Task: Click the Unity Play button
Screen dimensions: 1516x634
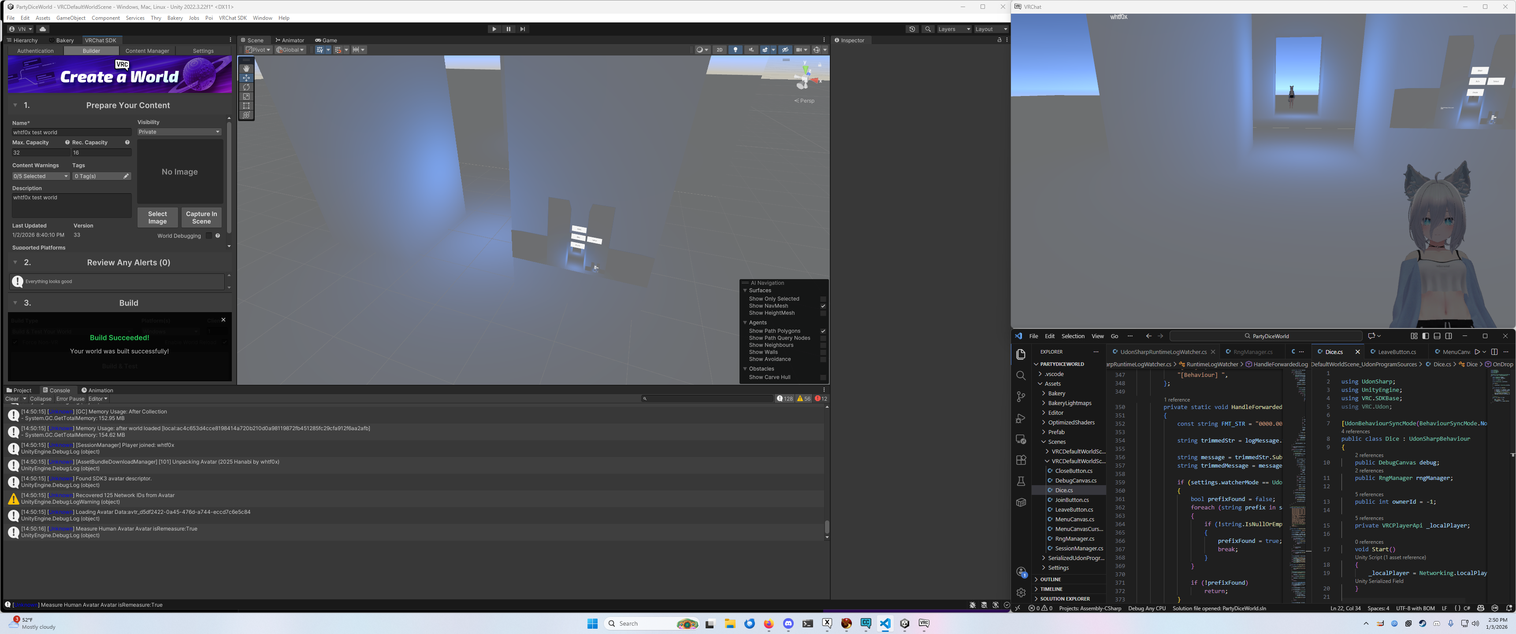Action: 494,29
